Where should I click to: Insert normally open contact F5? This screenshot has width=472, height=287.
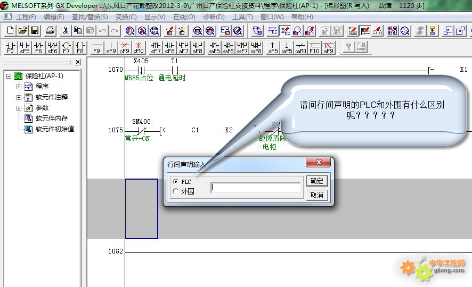[11, 47]
